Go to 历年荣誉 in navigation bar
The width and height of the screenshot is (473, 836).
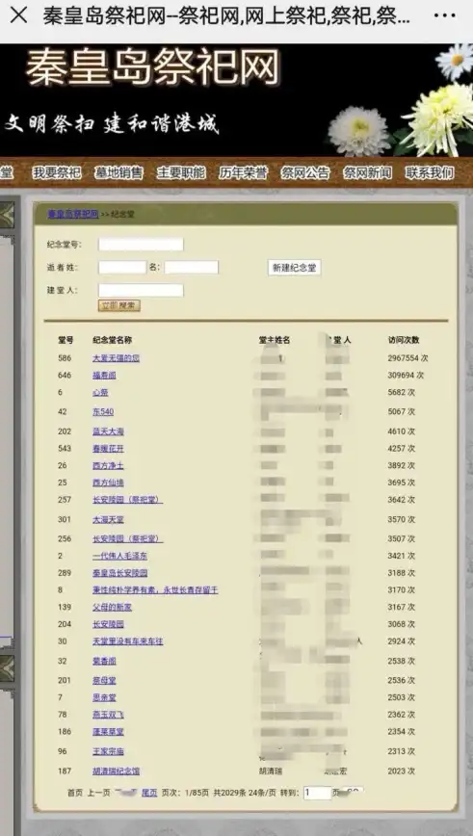[x=243, y=172]
